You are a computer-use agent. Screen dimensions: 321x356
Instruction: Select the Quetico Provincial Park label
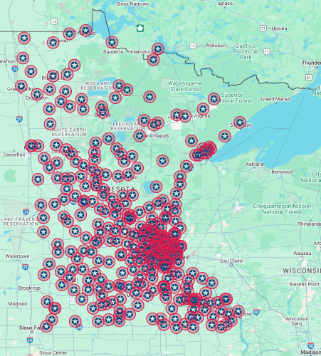pyautogui.click(x=246, y=51)
